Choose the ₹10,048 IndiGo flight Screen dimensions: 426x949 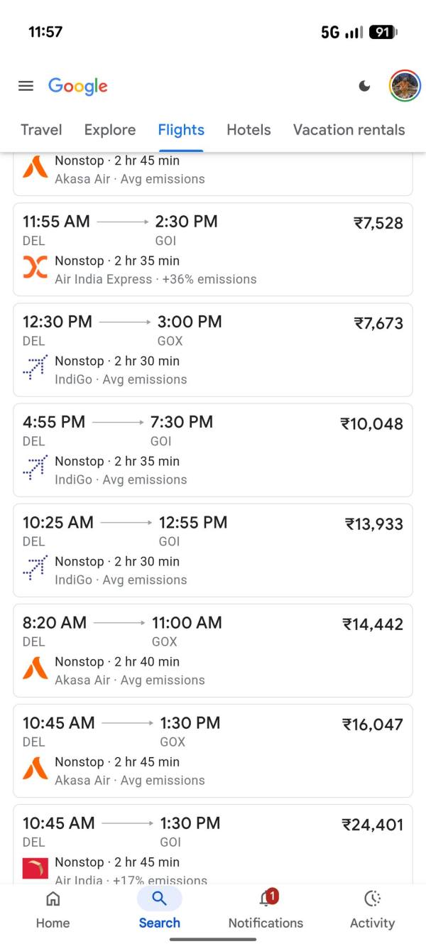[x=213, y=450]
